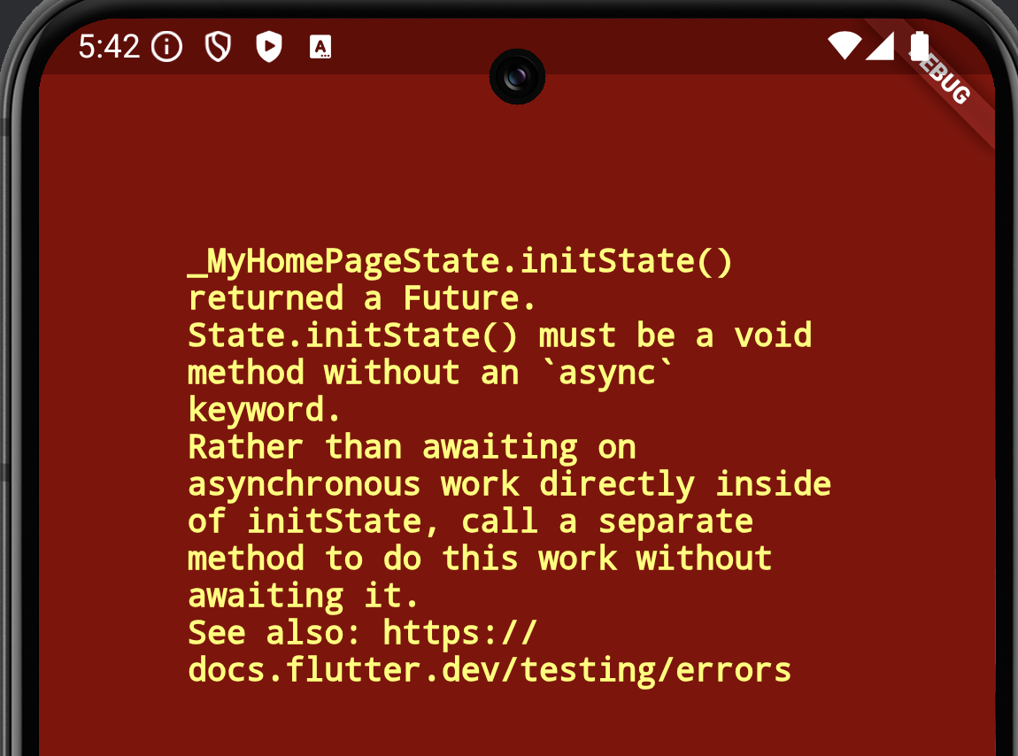1018x756 pixels.
Task: Tap the battery icon
Action: point(920,45)
